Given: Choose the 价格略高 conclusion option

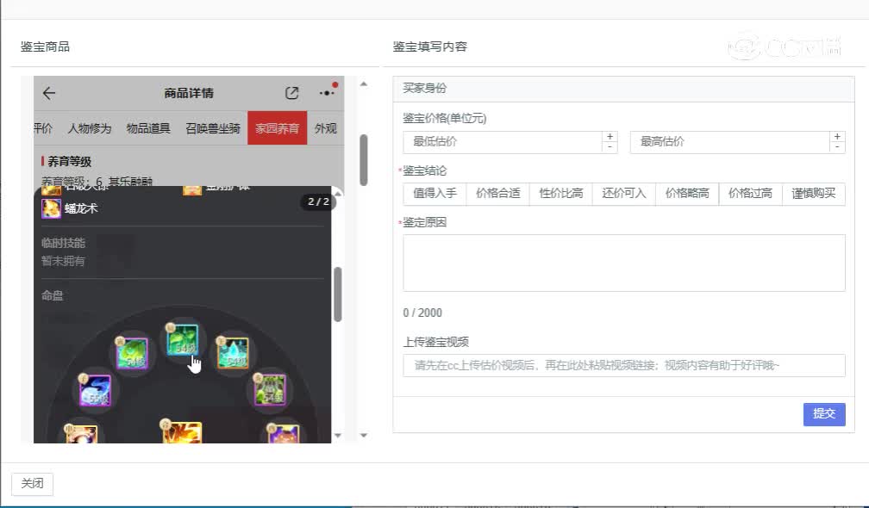Looking at the screenshot, I should [x=687, y=194].
